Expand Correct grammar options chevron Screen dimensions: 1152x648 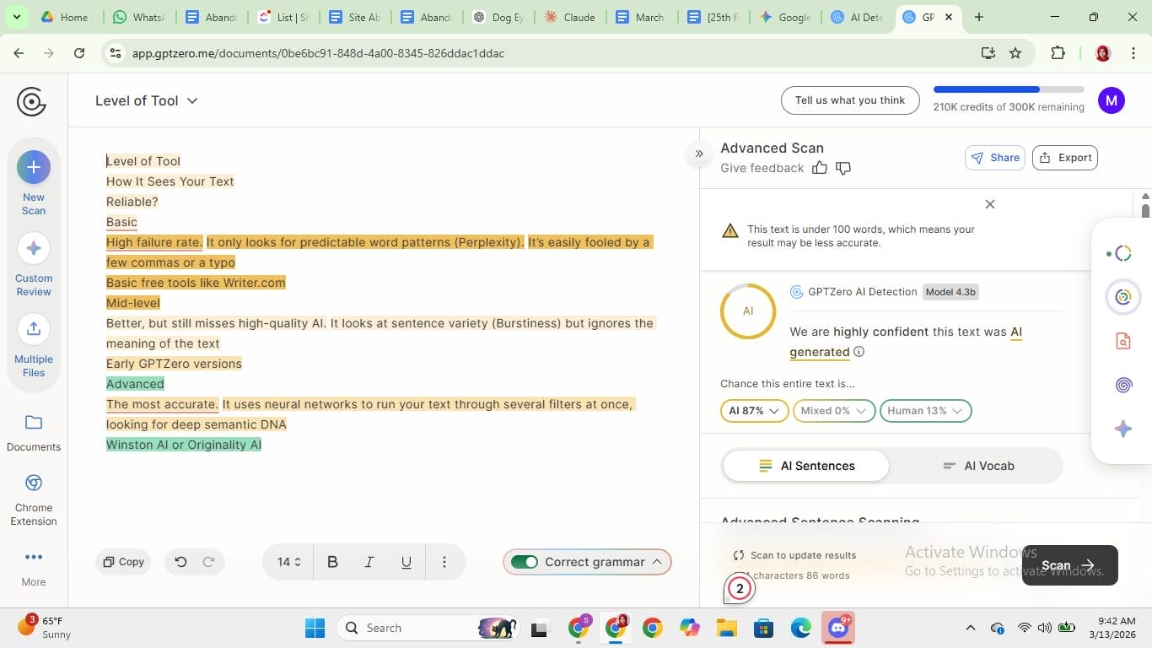[657, 562]
